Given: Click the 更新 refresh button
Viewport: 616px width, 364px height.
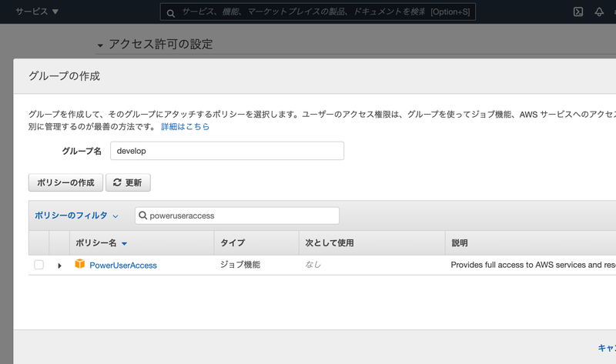Looking at the screenshot, I should tap(128, 182).
